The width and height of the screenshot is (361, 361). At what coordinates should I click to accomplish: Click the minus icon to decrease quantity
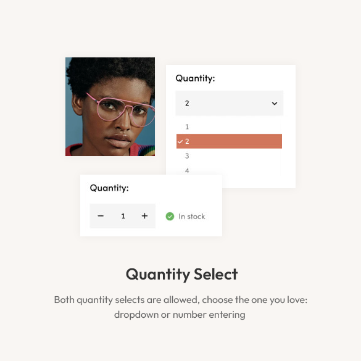tap(101, 216)
